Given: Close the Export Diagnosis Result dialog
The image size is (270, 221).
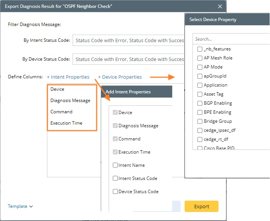Looking at the screenshot, I should point(220,6).
